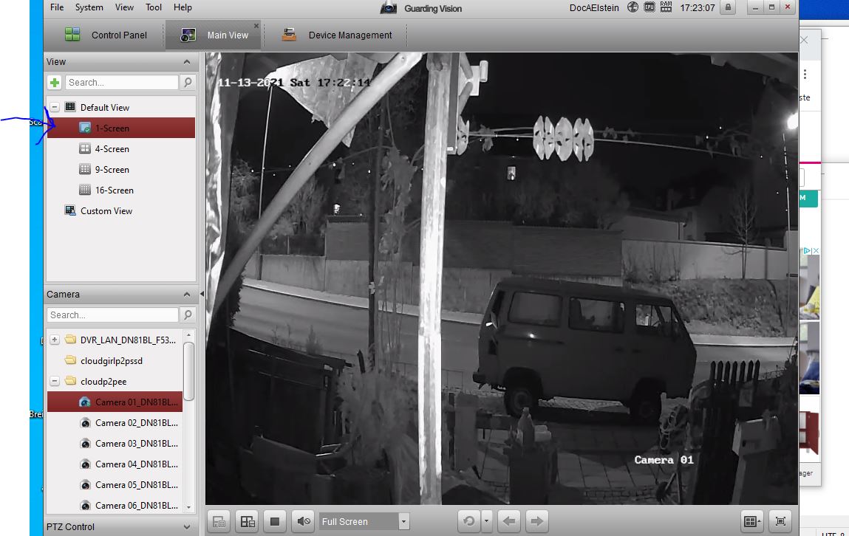Click the network status globe icon
The height and width of the screenshot is (536, 849).
tap(633, 7)
